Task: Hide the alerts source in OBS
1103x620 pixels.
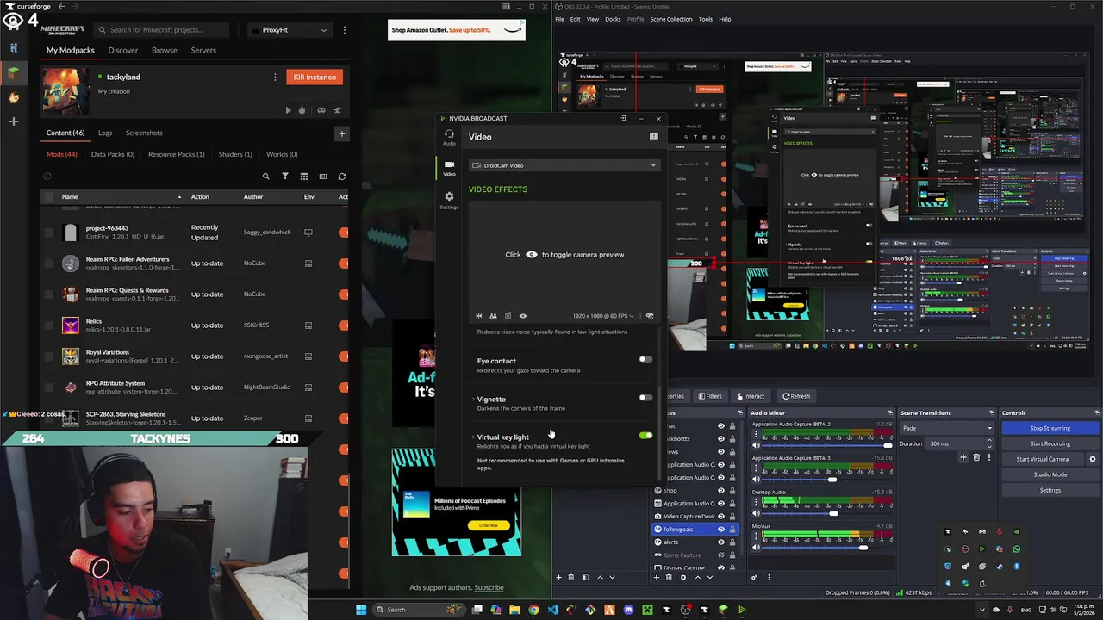Action: coord(721,542)
